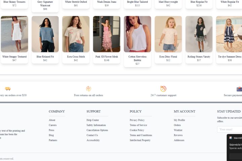This screenshot has height=161, width=242.
Task: Click the 24/7 customer support icon
Action: click(163, 89)
